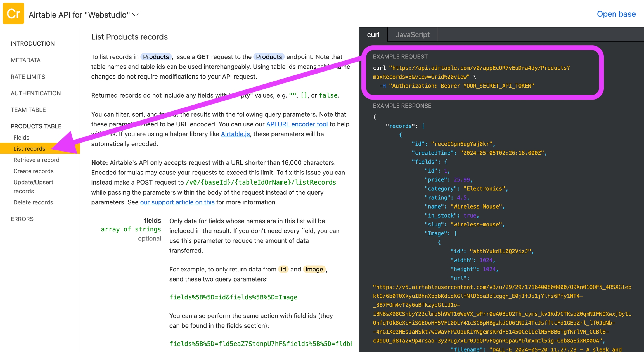The height and width of the screenshot is (352, 644).
Task: Select "Rate Limits" in the sidebar
Action: pos(28,77)
